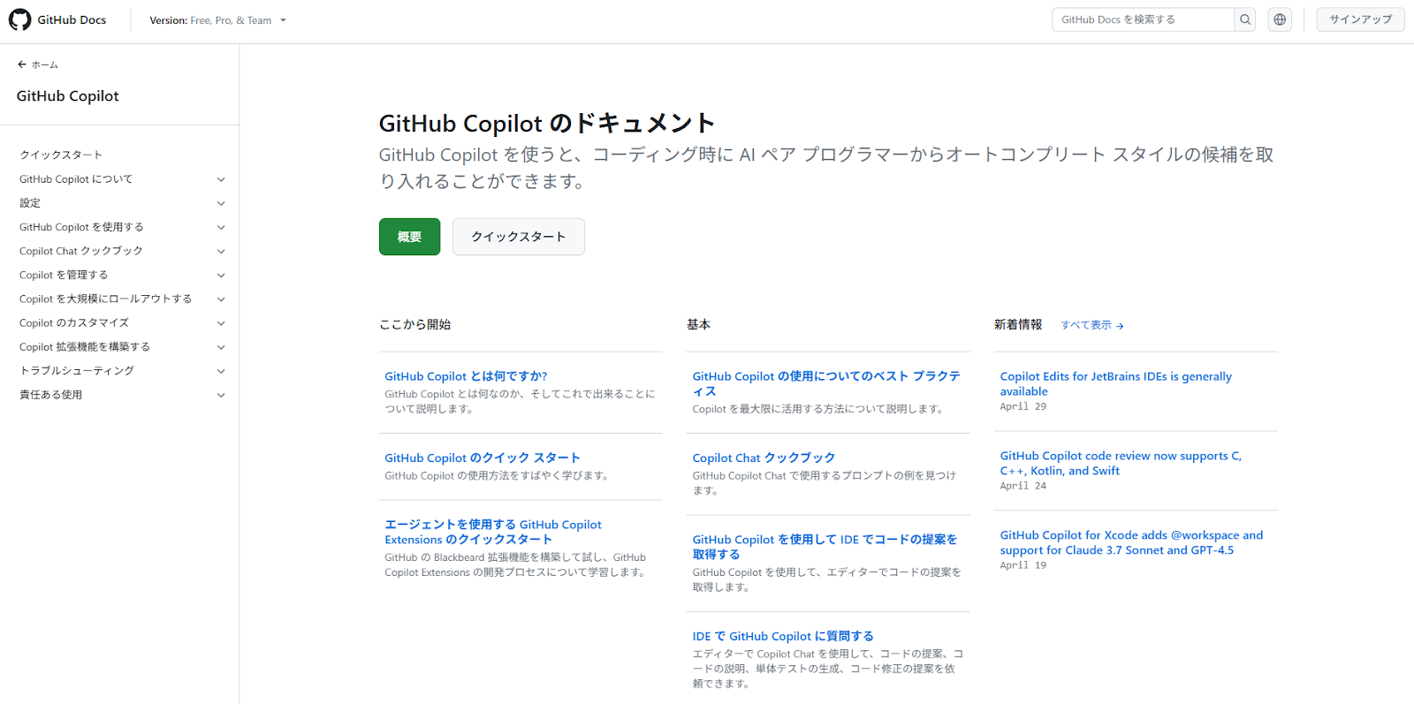Expand the GitHub Copilot を使用する chevron
The height and width of the screenshot is (704, 1414).
(x=221, y=227)
